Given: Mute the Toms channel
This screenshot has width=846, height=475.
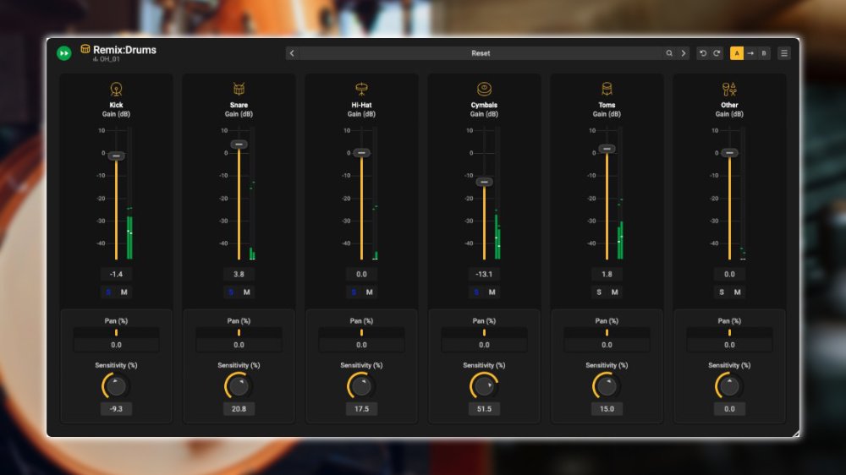Looking at the screenshot, I should point(614,292).
